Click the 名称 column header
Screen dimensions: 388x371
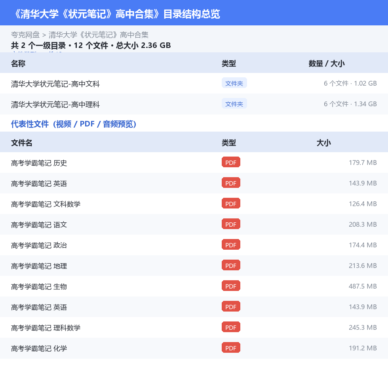18,64
